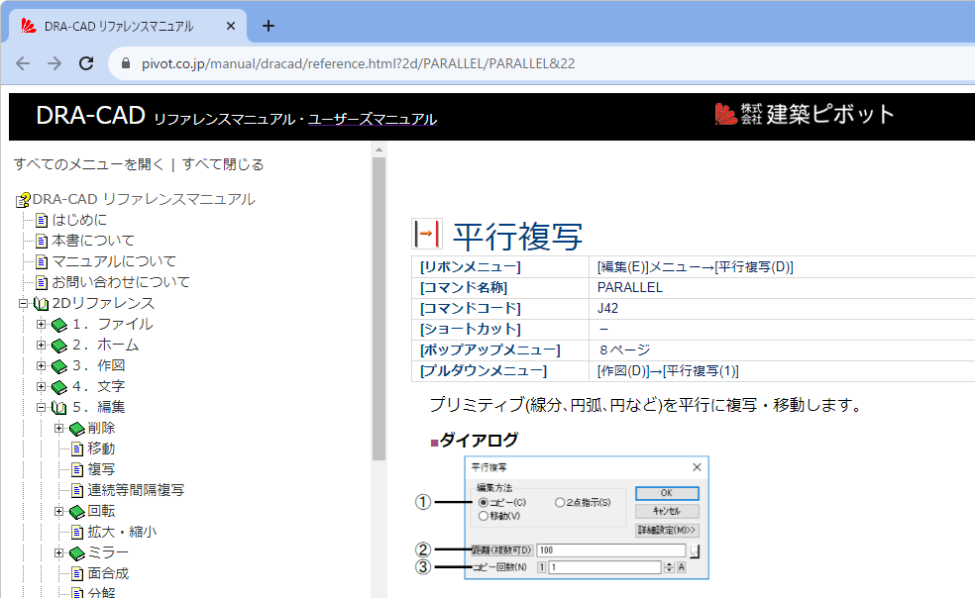
Task: Open お問い合わせについて in the tree
Action: click(x=121, y=282)
